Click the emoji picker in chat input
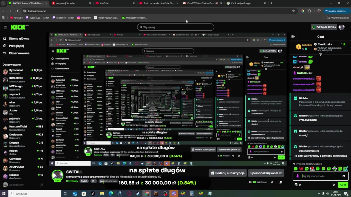This screenshot has width=351, height=197. (x=344, y=176)
